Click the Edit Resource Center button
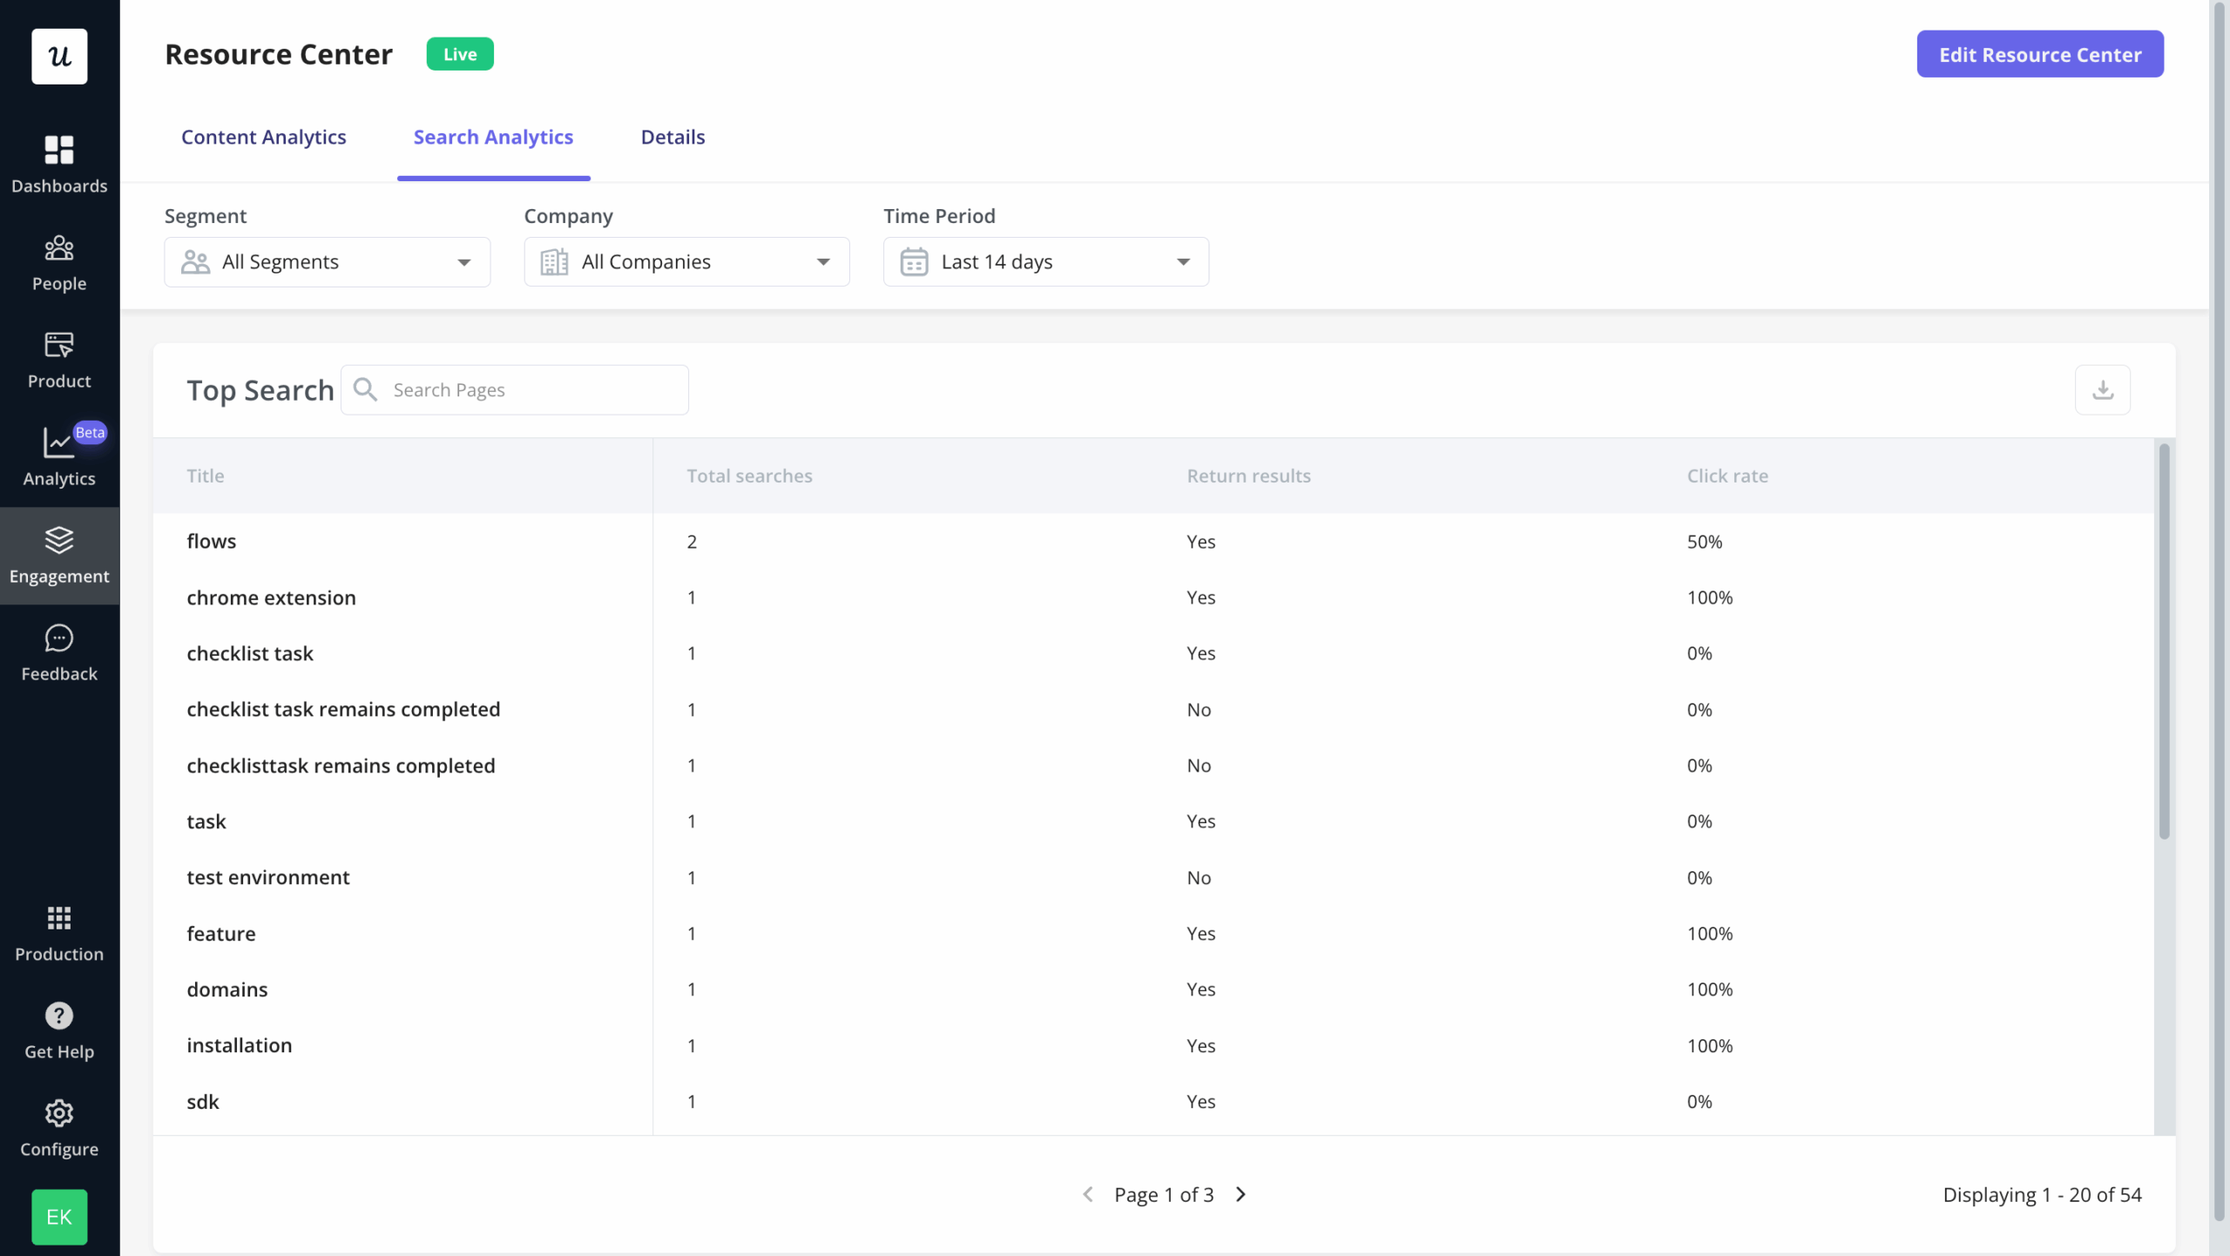Image resolution: width=2230 pixels, height=1256 pixels. pyautogui.click(x=2039, y=53)
